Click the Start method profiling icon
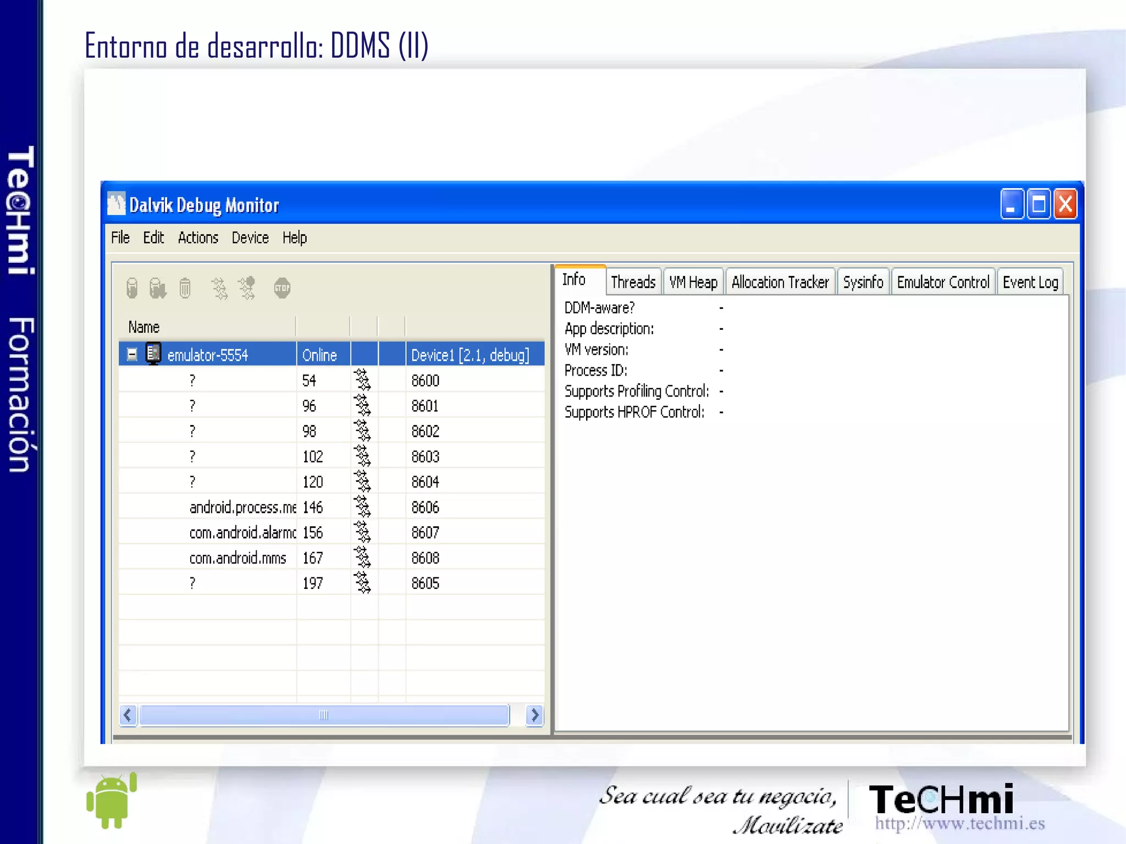 point(247,288)
